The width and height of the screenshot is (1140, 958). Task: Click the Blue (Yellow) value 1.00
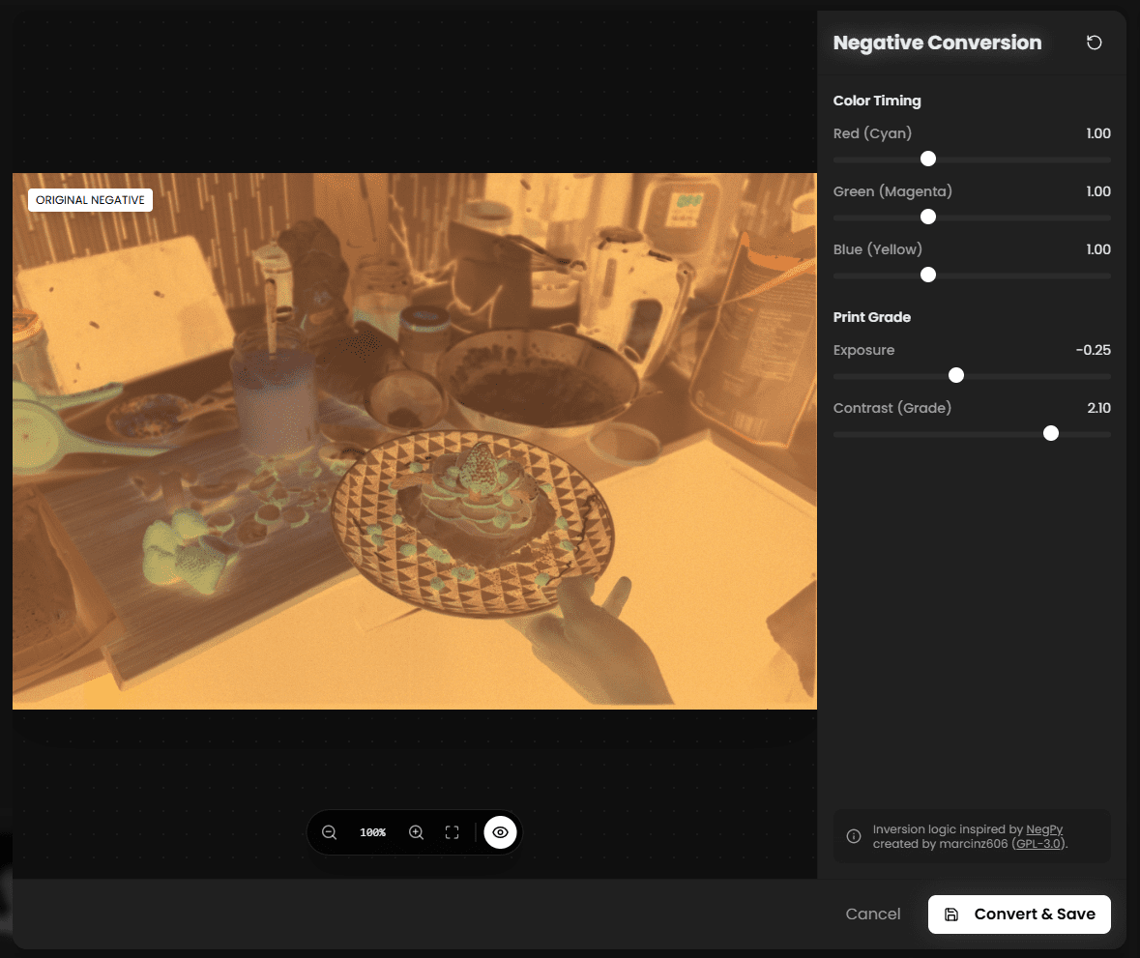(x=1098, y=249)
